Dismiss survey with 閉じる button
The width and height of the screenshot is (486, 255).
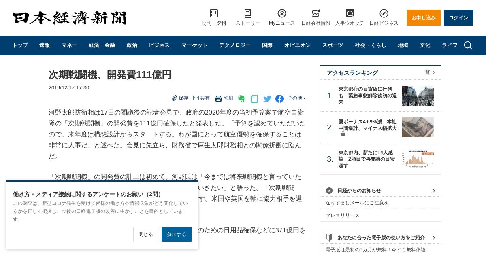tap(146, 234)
